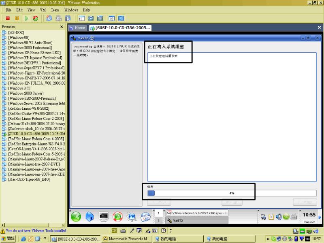
Task: Open the View menu
Action: tap(31, 10)
